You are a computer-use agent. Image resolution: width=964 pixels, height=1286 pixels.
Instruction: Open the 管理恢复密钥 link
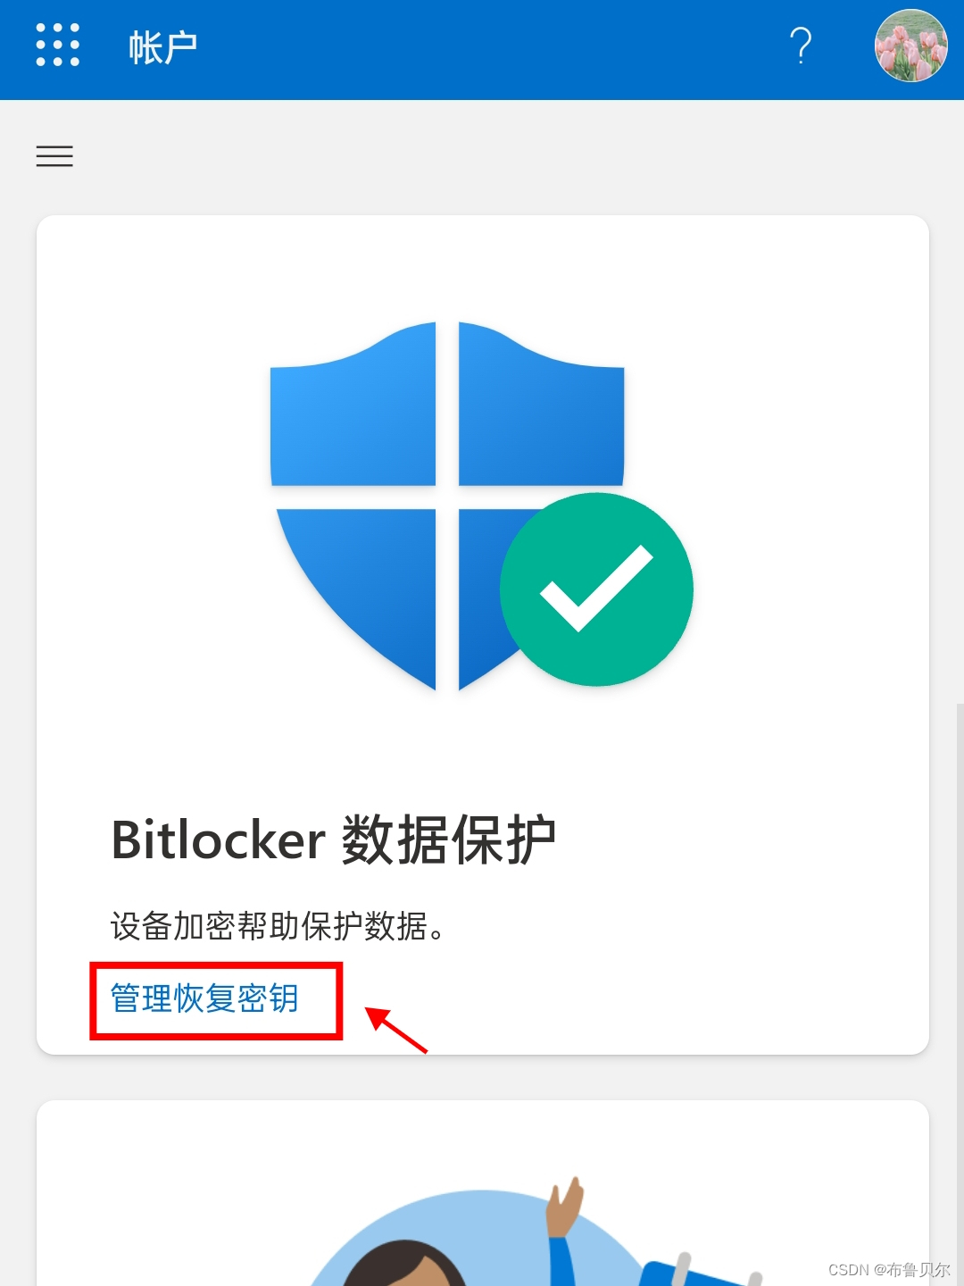click(204, 998)
